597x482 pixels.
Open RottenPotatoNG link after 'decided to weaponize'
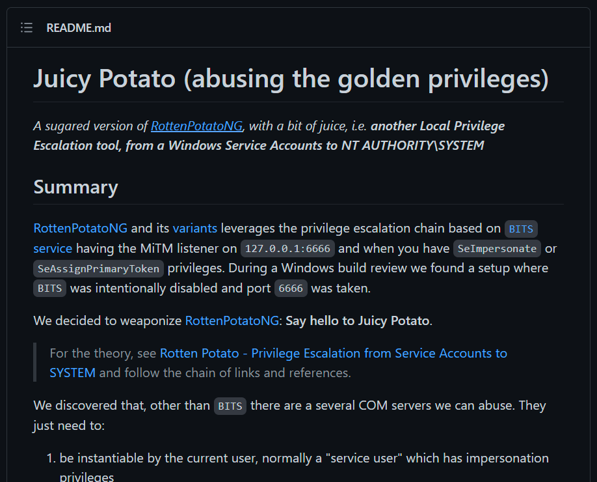tap(232, 320)
